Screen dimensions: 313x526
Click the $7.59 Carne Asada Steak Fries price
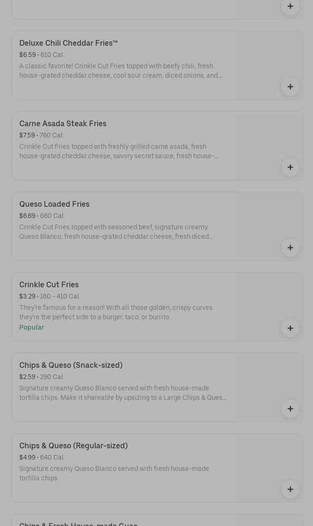click(x=27, y=136)
